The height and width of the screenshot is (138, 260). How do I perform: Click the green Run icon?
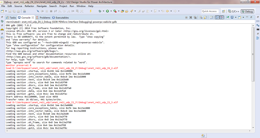[x=107, y=11]
